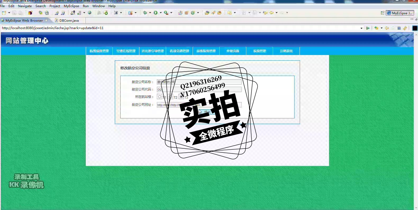This screenshot has height=210, width=418.
Task: Click the browser Refresh icon
Action: [x=405, y=28]
